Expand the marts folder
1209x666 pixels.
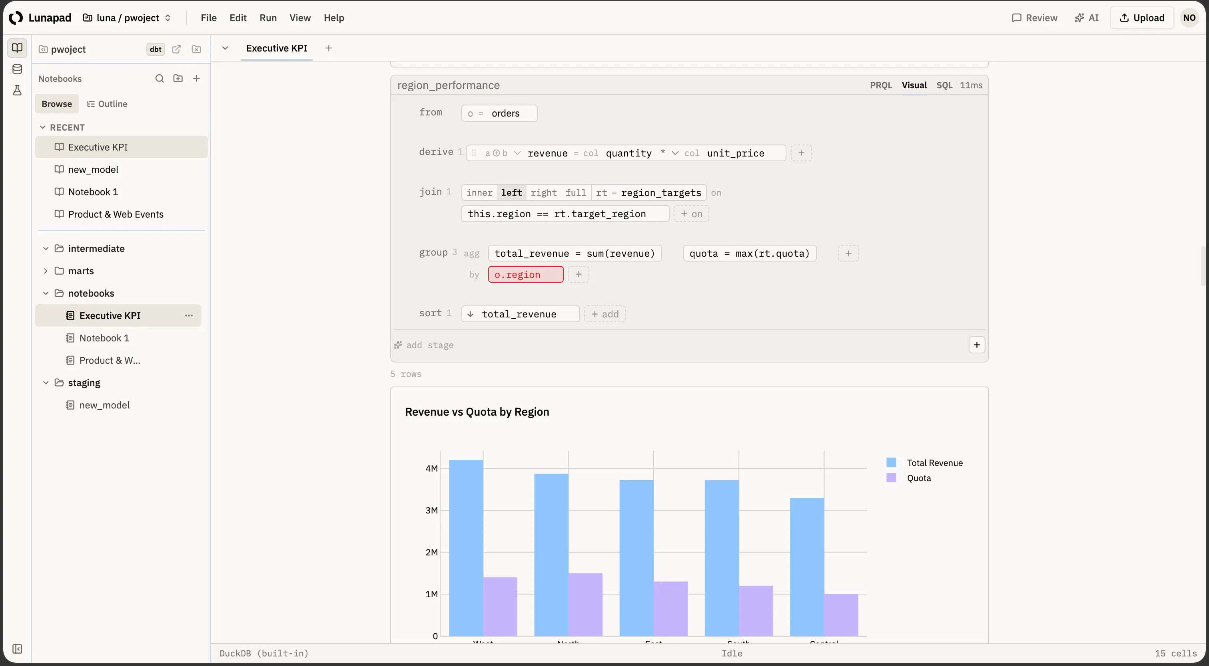[46, 271]
